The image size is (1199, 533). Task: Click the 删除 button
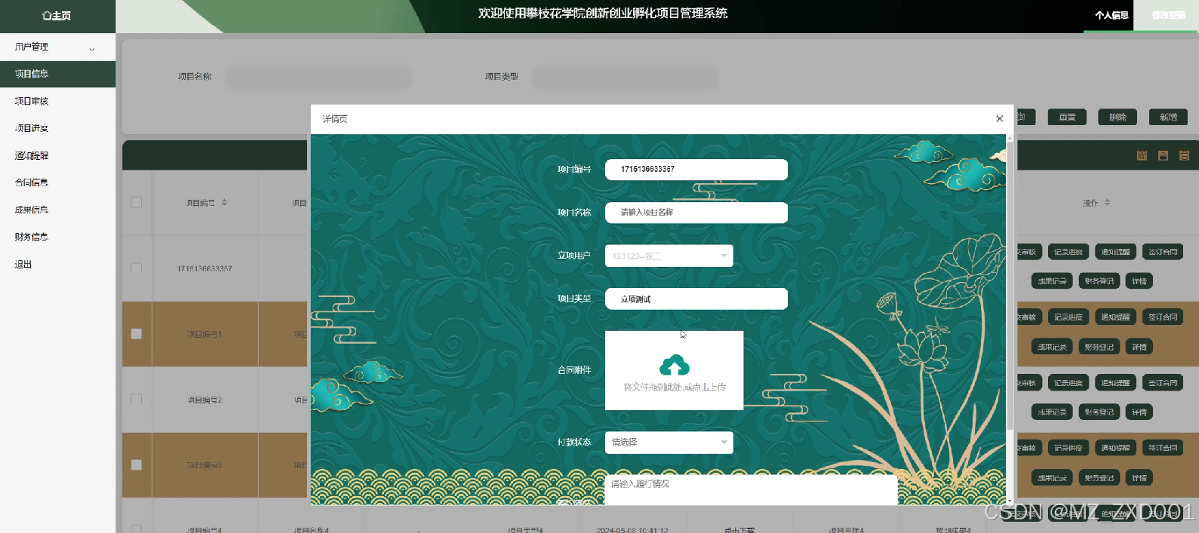(1118, 117)
